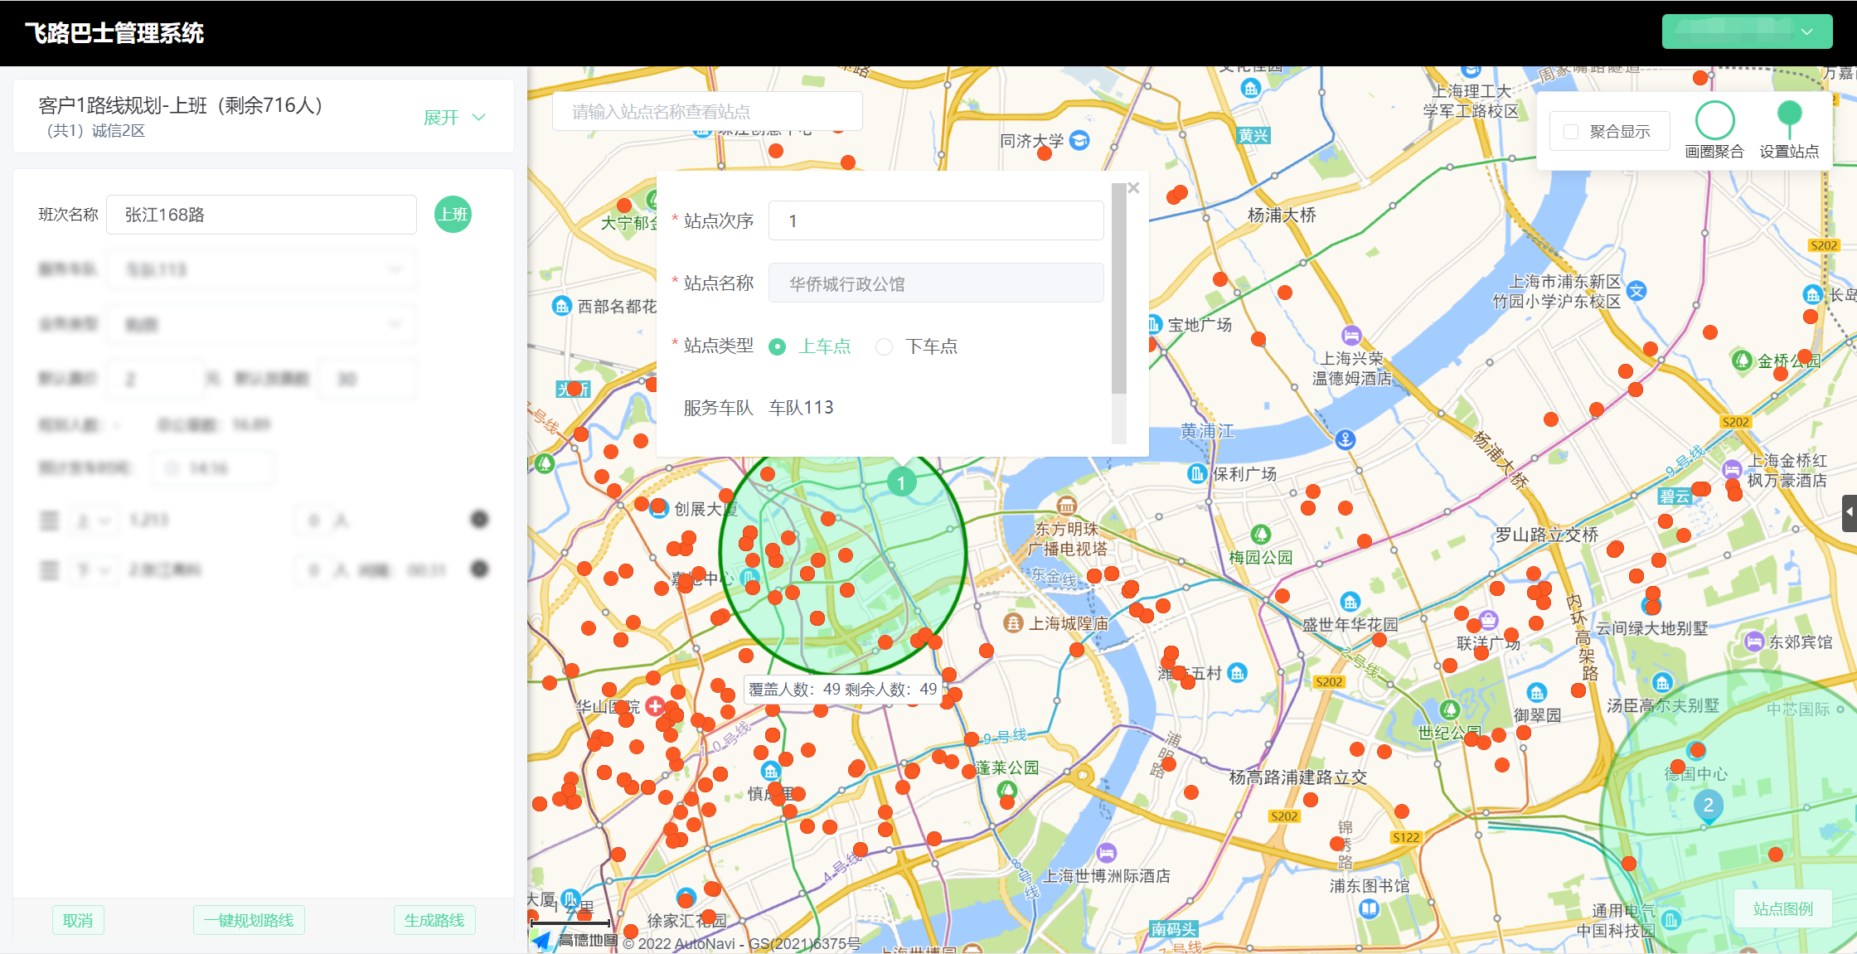The image size is (1857, 954).
Task: Click the 御翠园 residence icon
Action: [1537, 692]
